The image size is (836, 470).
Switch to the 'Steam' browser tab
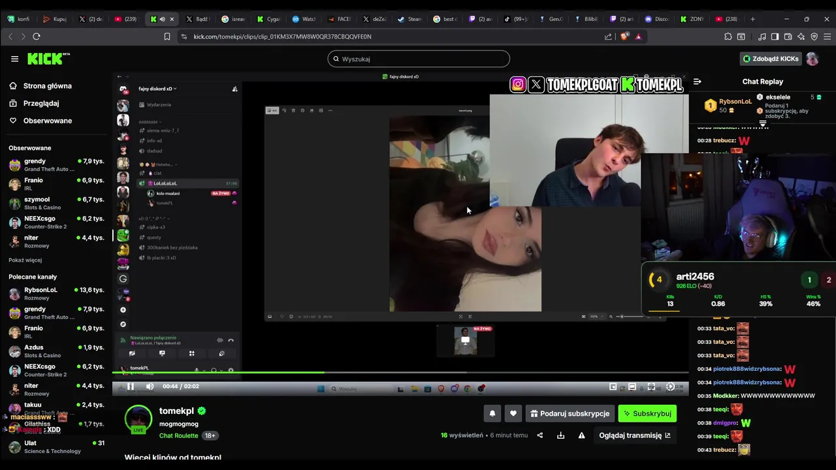tap(410, 19)
